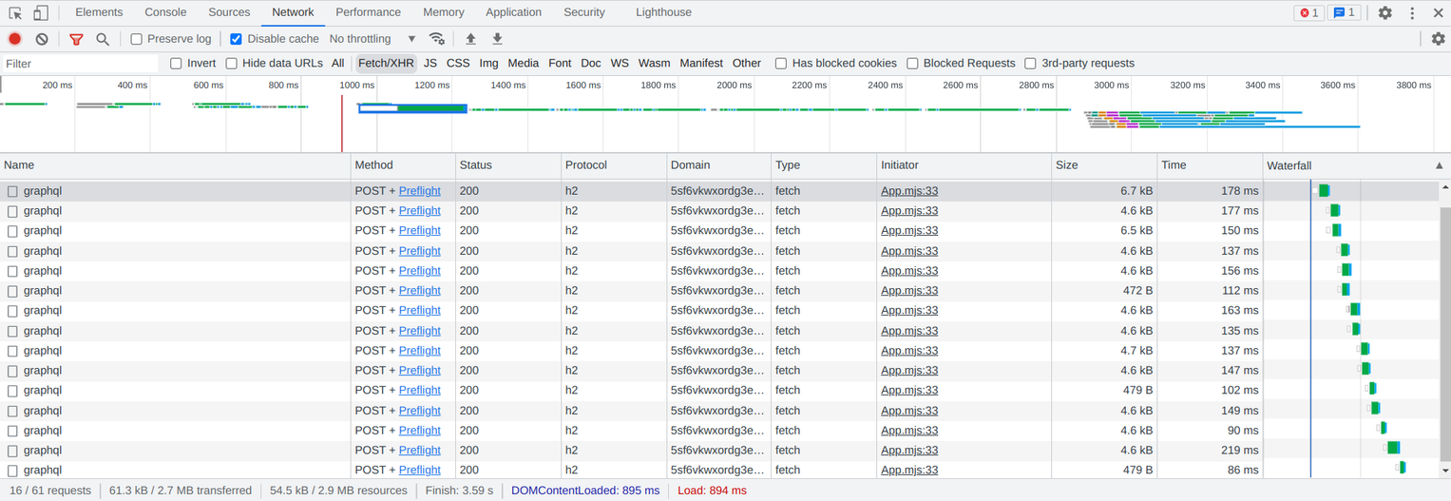Enable the Preserve log checkbox
Screen dimensions: 1451x501
click(x=137, y=39)
